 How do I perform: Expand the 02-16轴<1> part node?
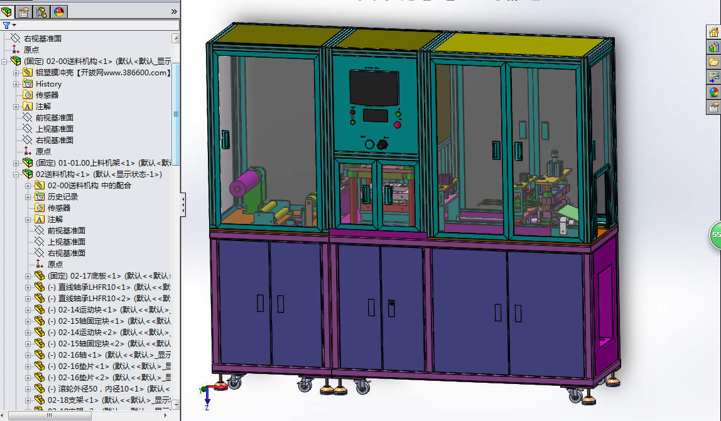(28, 355)
